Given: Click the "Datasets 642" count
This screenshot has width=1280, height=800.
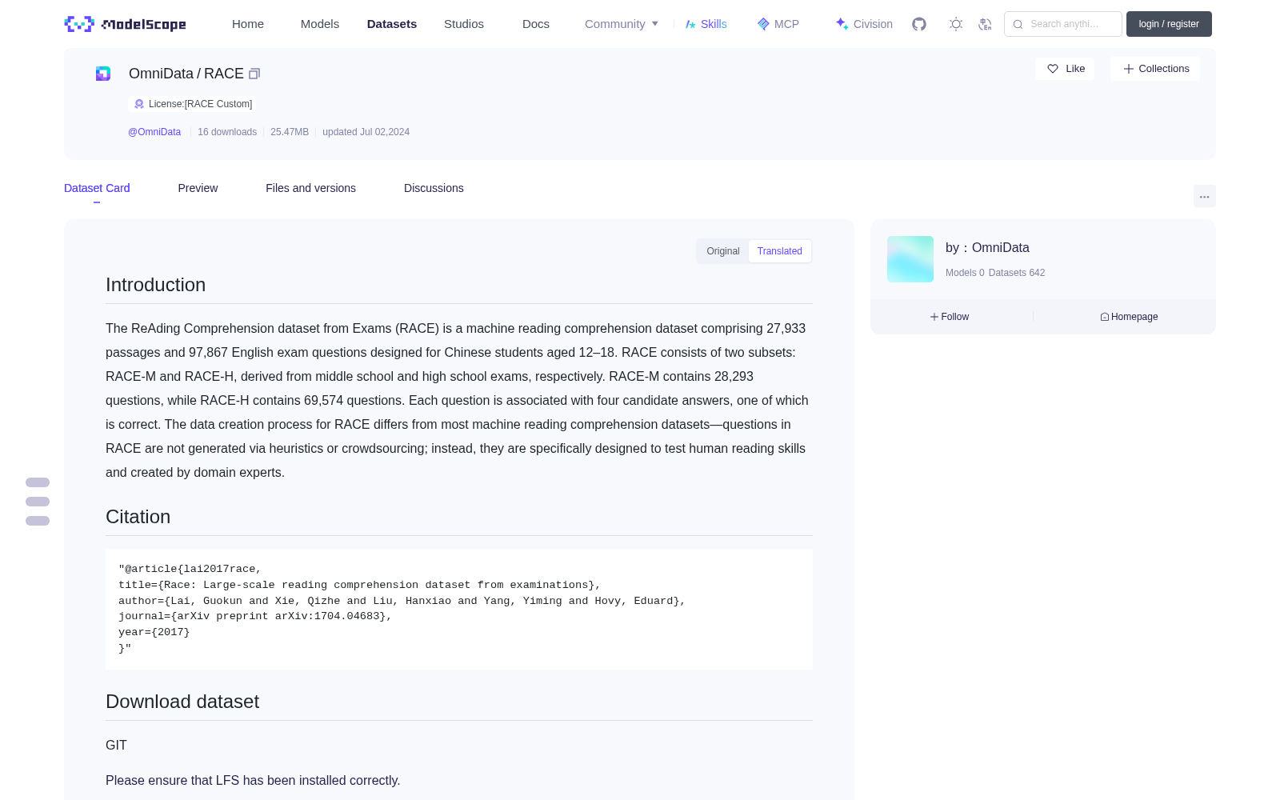Looking at the screenshot, I should (1017, 273).
